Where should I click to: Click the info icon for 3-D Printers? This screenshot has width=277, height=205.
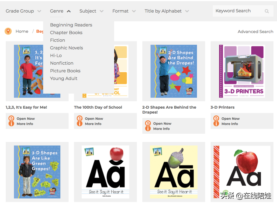point(216,124)
